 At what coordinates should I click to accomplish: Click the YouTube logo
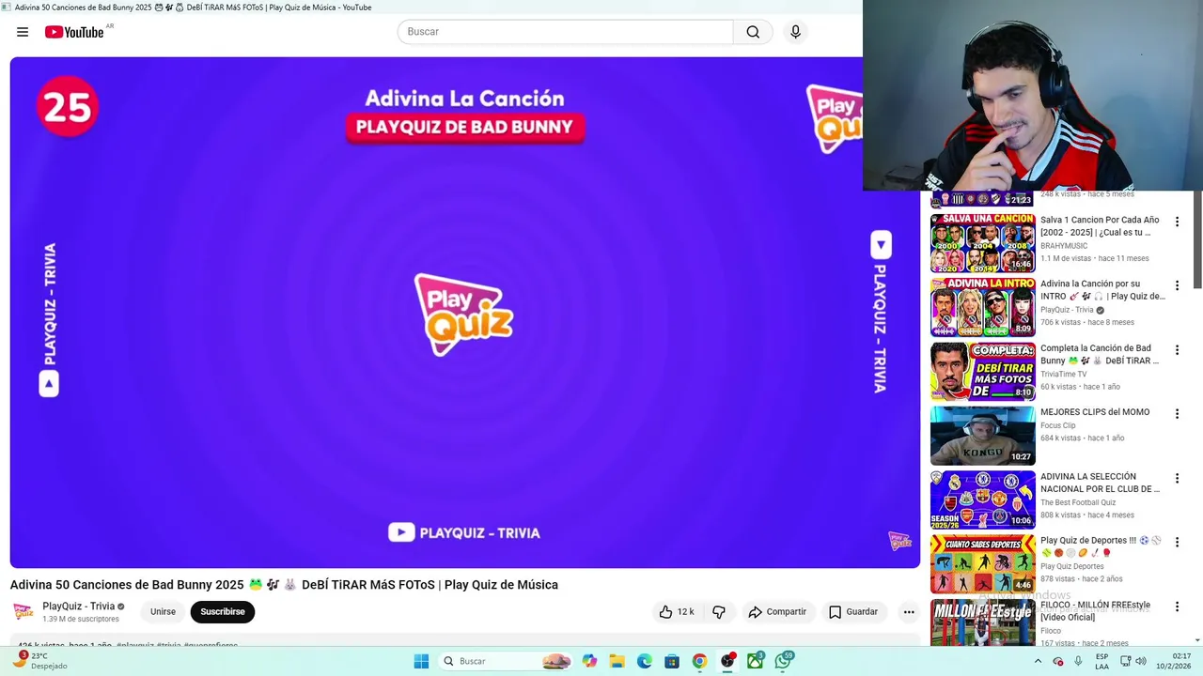tap(74, 32)
